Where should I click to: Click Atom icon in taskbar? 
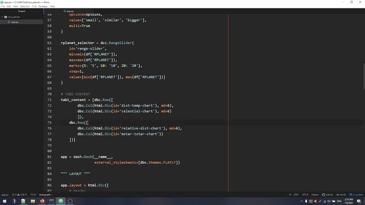[61, 201]
